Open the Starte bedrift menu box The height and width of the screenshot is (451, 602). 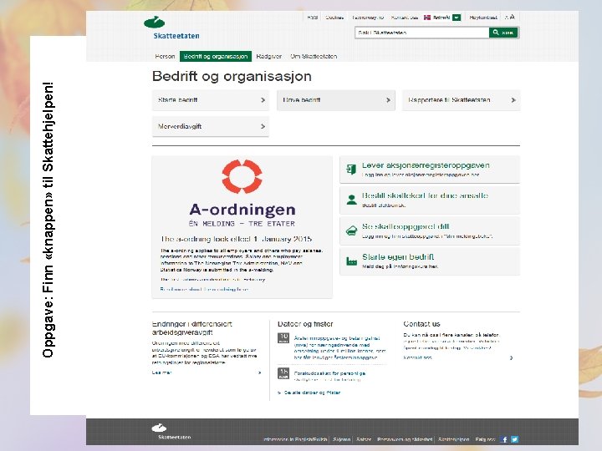point(211,100)
